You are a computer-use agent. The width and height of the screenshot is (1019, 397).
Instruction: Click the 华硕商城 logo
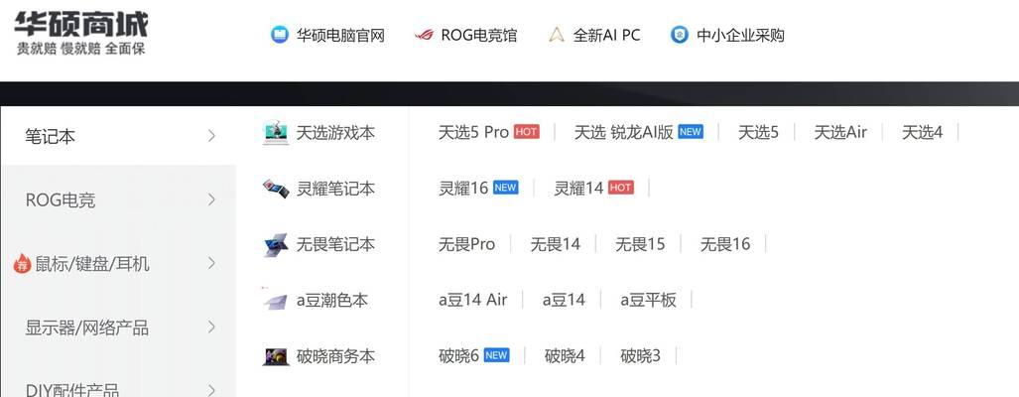click(81, 24)
